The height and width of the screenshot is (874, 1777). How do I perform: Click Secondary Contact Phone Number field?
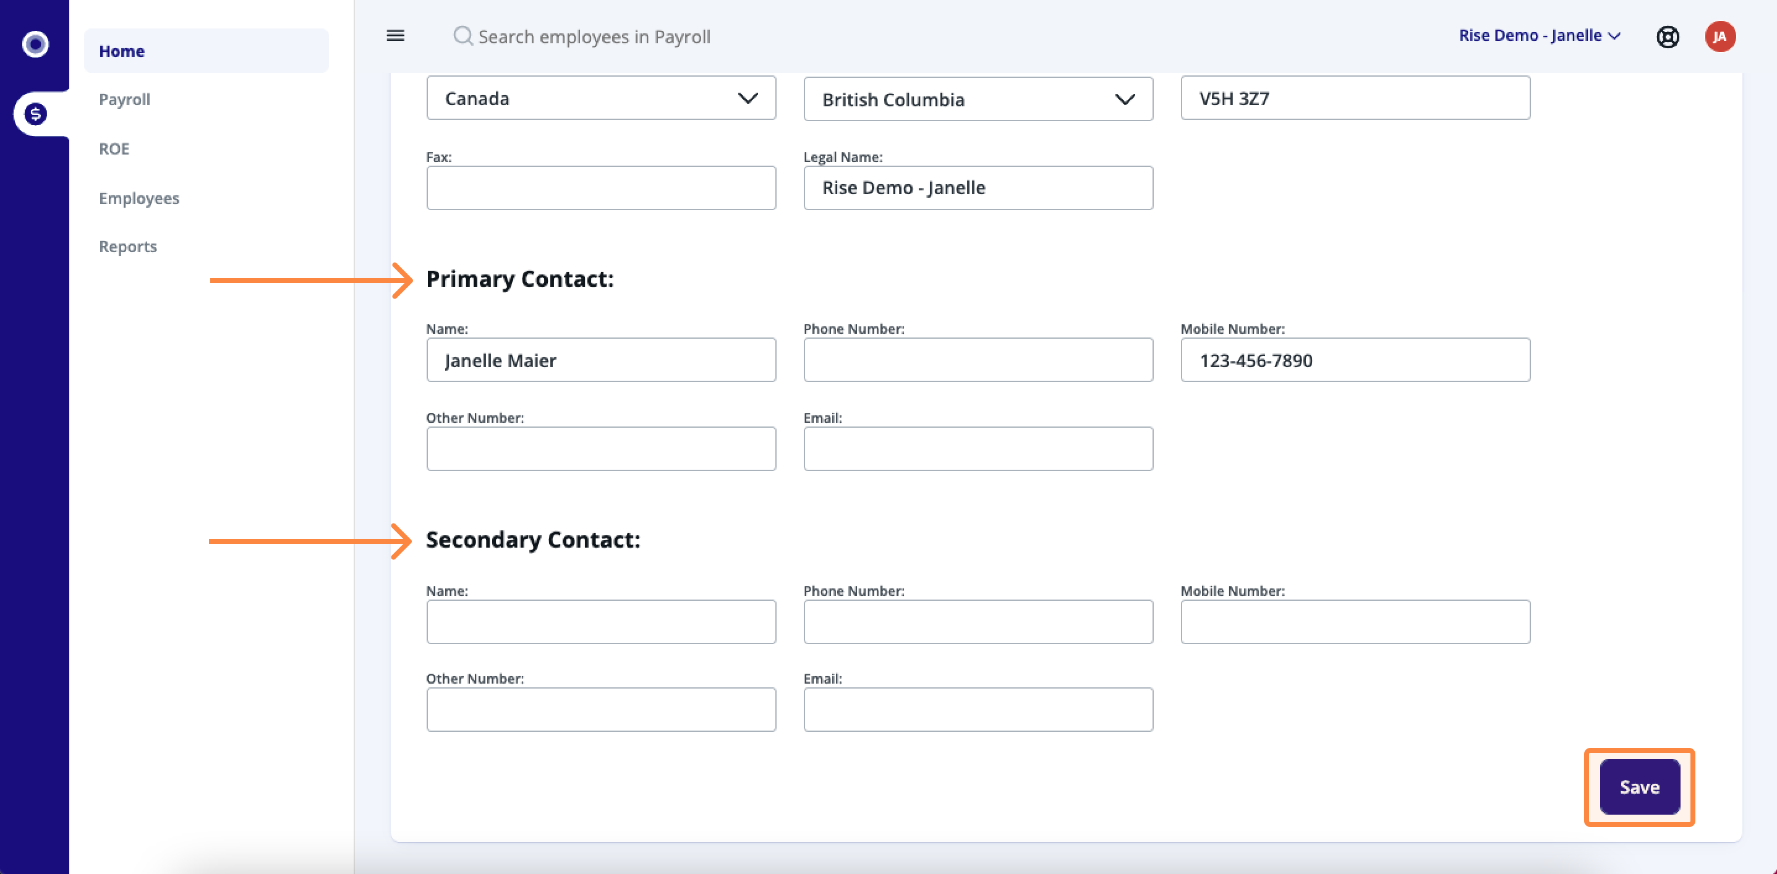point(978,622)
